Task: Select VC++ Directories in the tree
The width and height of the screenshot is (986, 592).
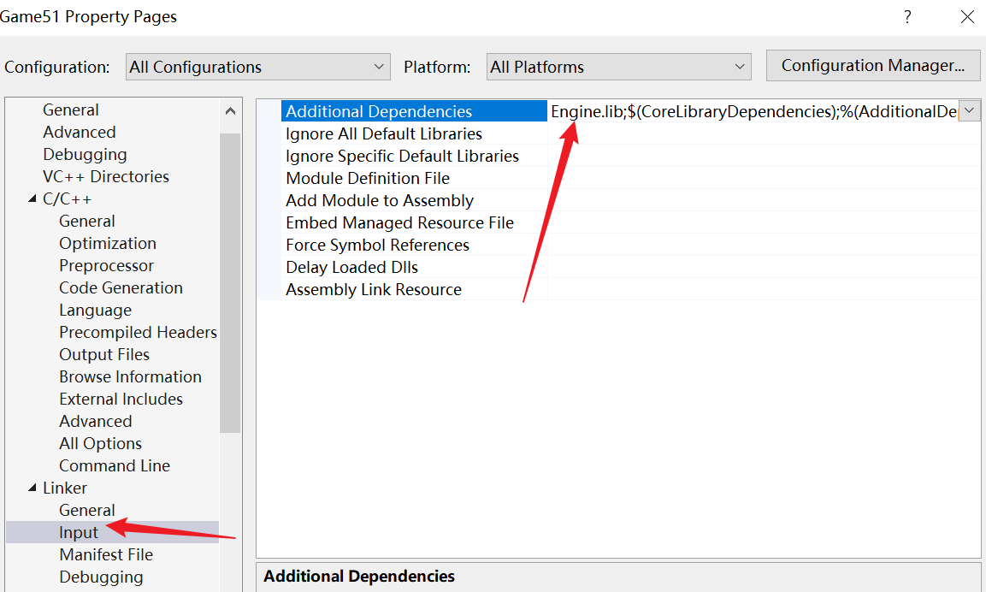Action: pyautogui.click(x=106, y=176)
